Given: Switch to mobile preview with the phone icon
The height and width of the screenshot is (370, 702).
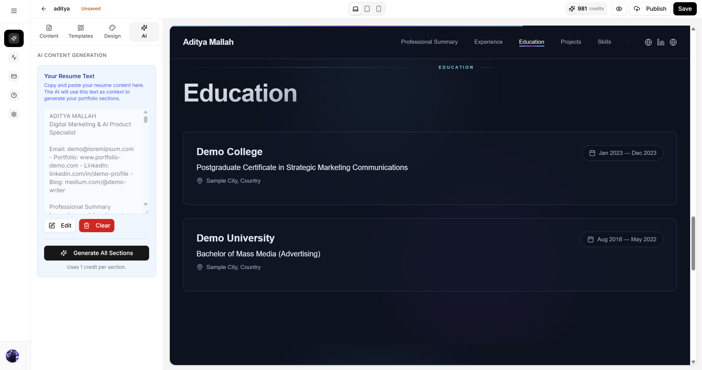Looking at the screenshot, I should point(378,9).
